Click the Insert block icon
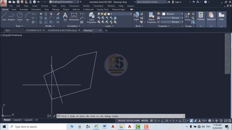The image size is (232, 130). (x=136, y=16)
